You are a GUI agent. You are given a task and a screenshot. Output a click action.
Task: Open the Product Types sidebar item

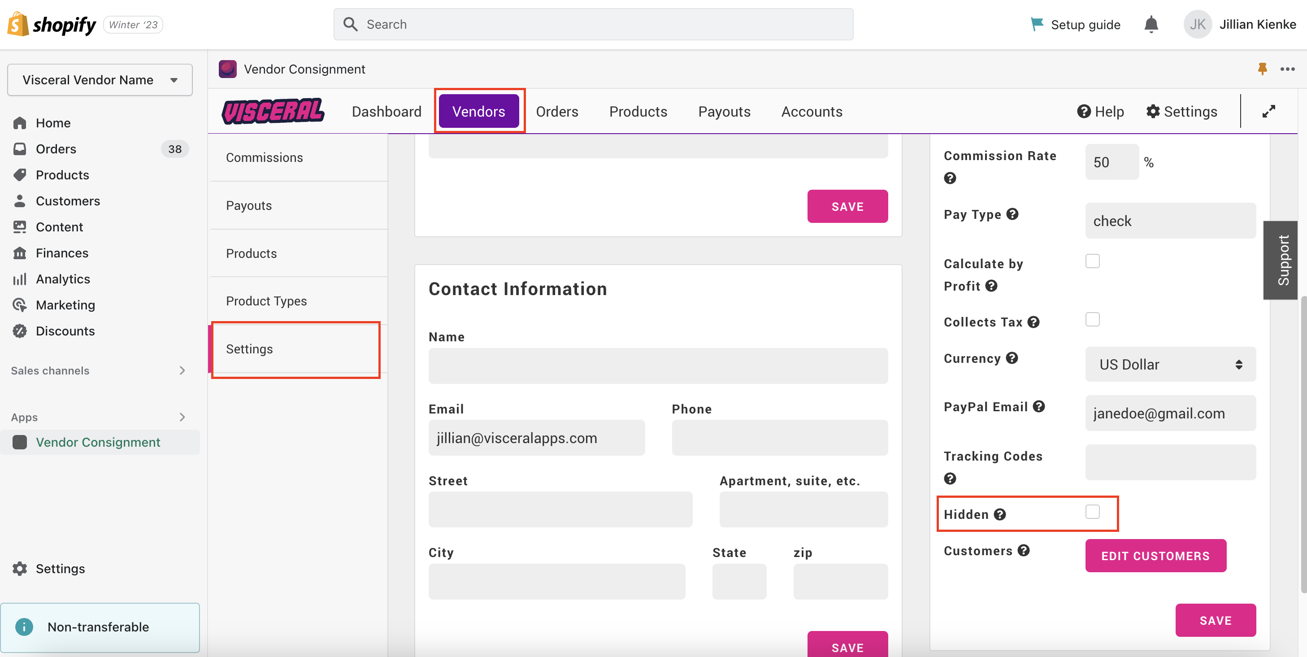coord(266,301)
